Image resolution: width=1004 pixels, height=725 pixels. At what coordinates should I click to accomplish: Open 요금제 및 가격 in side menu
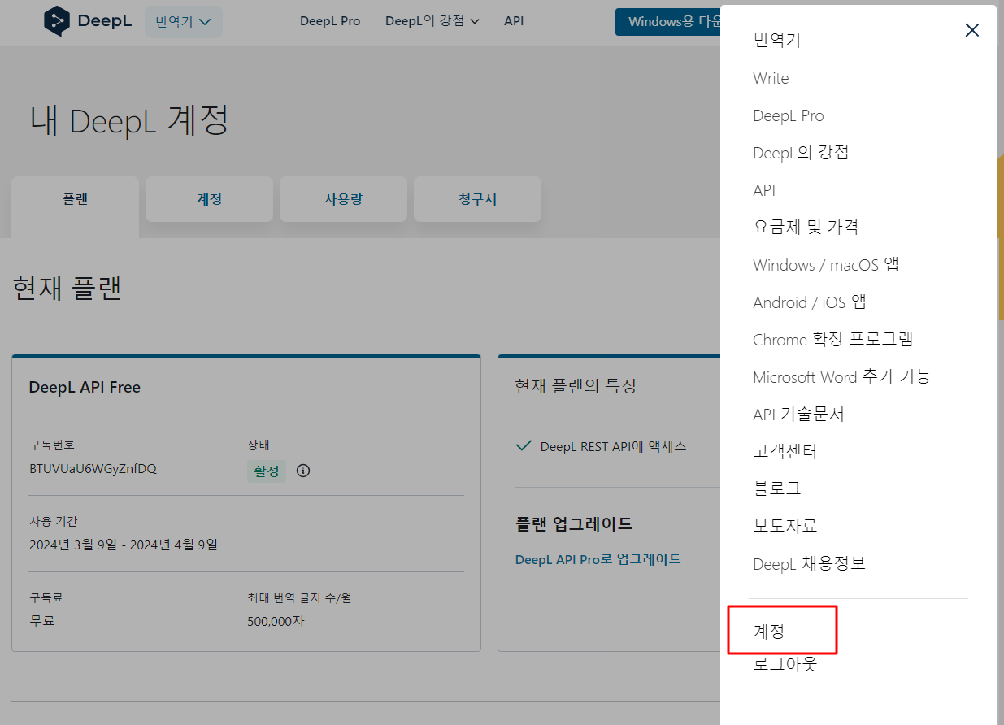[806, 227]
